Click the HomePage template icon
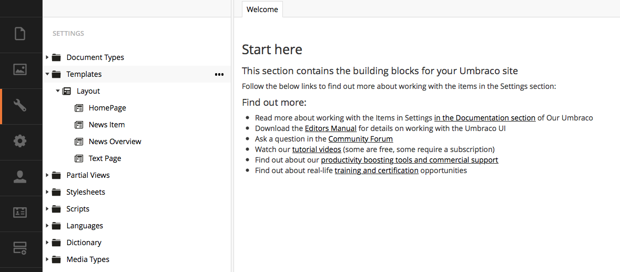 (x=79, y=108)
